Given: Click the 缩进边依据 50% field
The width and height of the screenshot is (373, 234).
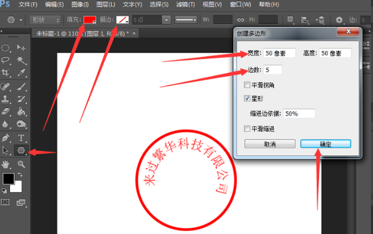Looking at the screenshot, I should coord(299,113).
